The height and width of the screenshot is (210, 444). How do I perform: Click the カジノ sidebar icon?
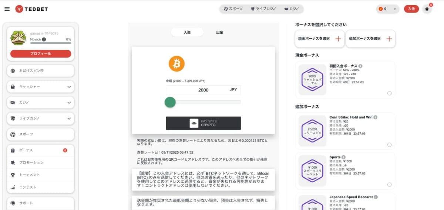pyautogui.click(x=13, y=103)
